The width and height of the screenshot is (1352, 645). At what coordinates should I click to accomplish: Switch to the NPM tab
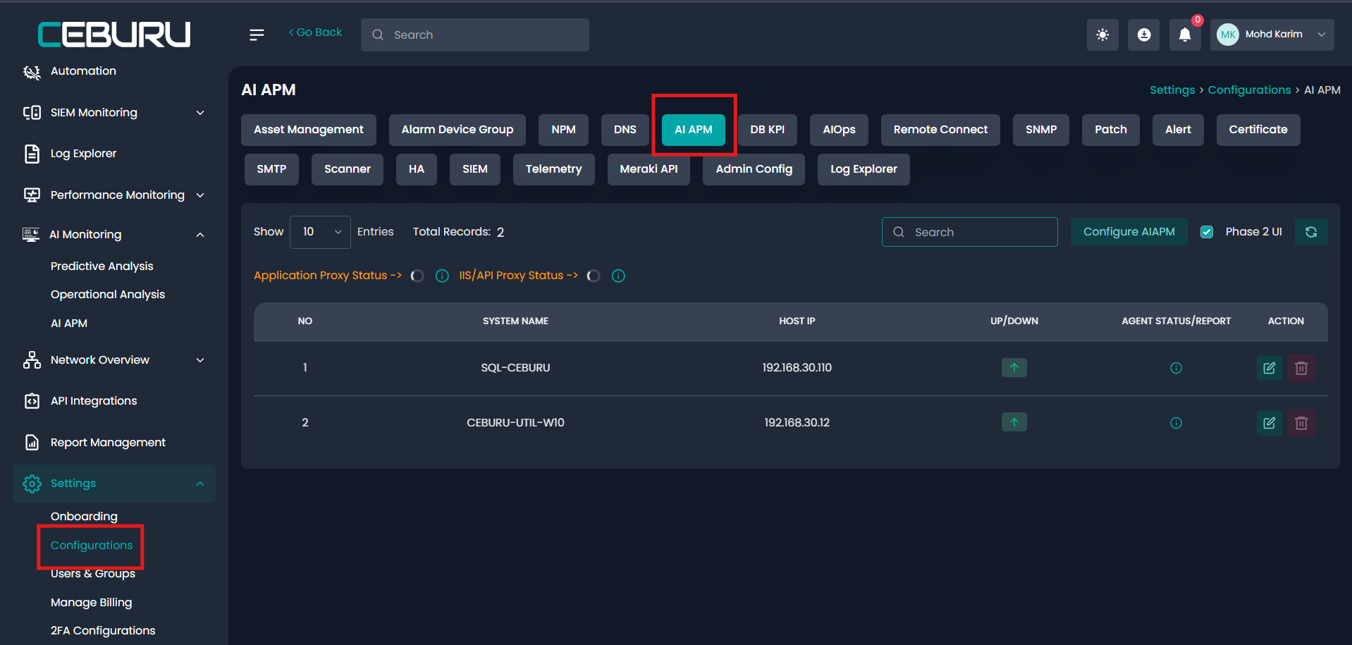[x=563, y=130]
